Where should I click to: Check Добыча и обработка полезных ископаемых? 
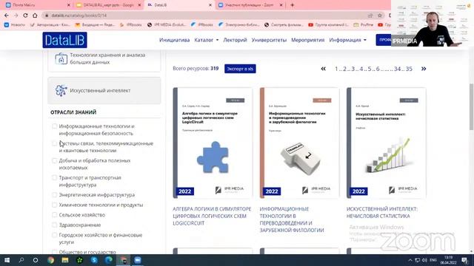coord(54,160)
